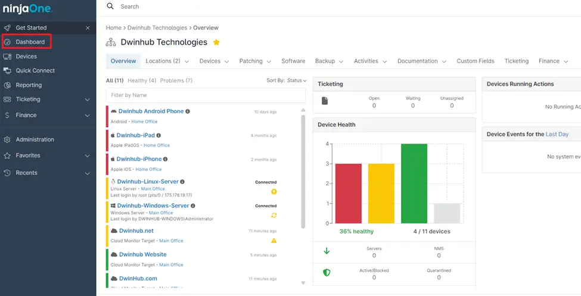Open Dwinhub-iPhone device
The width and height of the screenshot is (581, 296).
coord(139,159)
